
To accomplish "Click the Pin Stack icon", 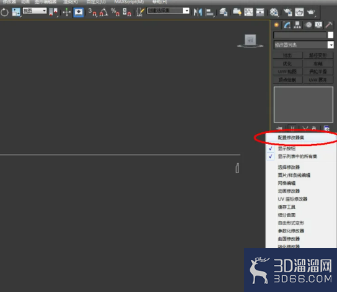I will click(x=279, y=128).
